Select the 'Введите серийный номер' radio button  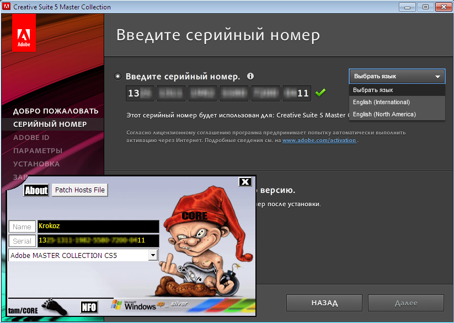click(118, 77)
